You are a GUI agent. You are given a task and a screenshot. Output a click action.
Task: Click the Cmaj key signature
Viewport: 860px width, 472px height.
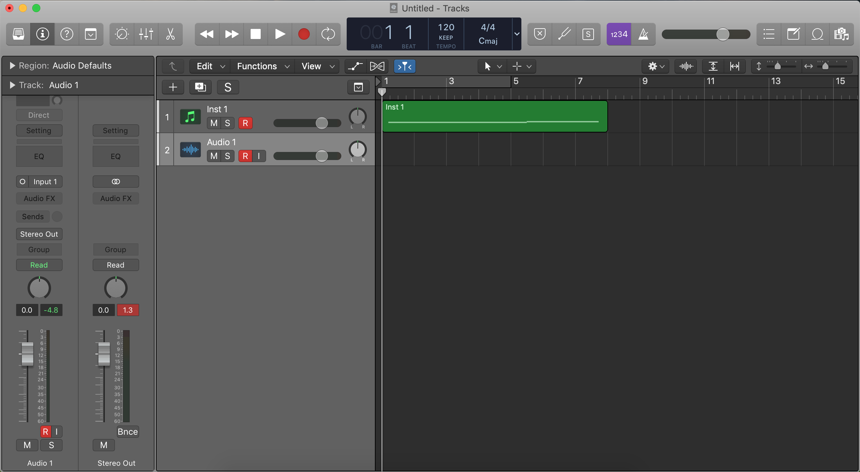click(x=488, y=41)
